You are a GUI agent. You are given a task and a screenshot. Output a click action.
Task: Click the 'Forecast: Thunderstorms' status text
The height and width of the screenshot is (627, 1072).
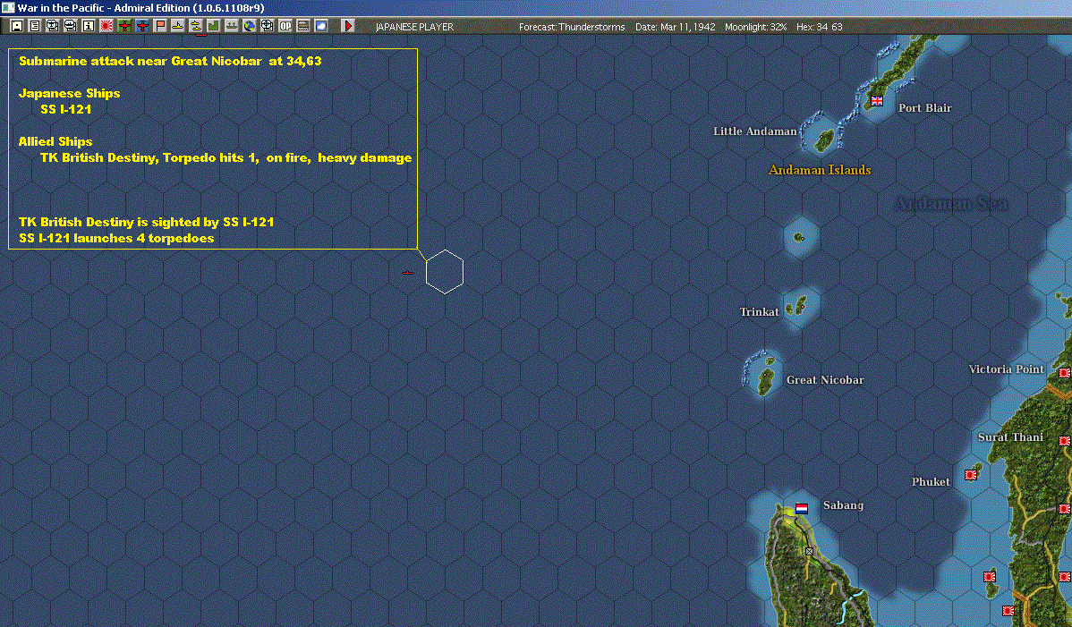pos(572,27)
